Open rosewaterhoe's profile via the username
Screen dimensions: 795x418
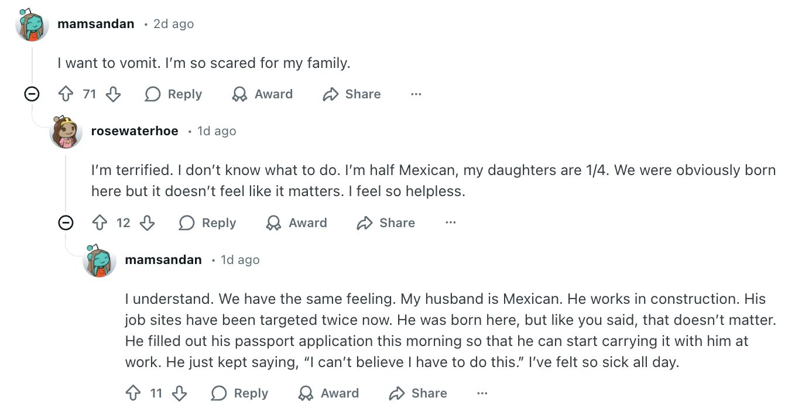pyautogui.click(x=135, y=131)
